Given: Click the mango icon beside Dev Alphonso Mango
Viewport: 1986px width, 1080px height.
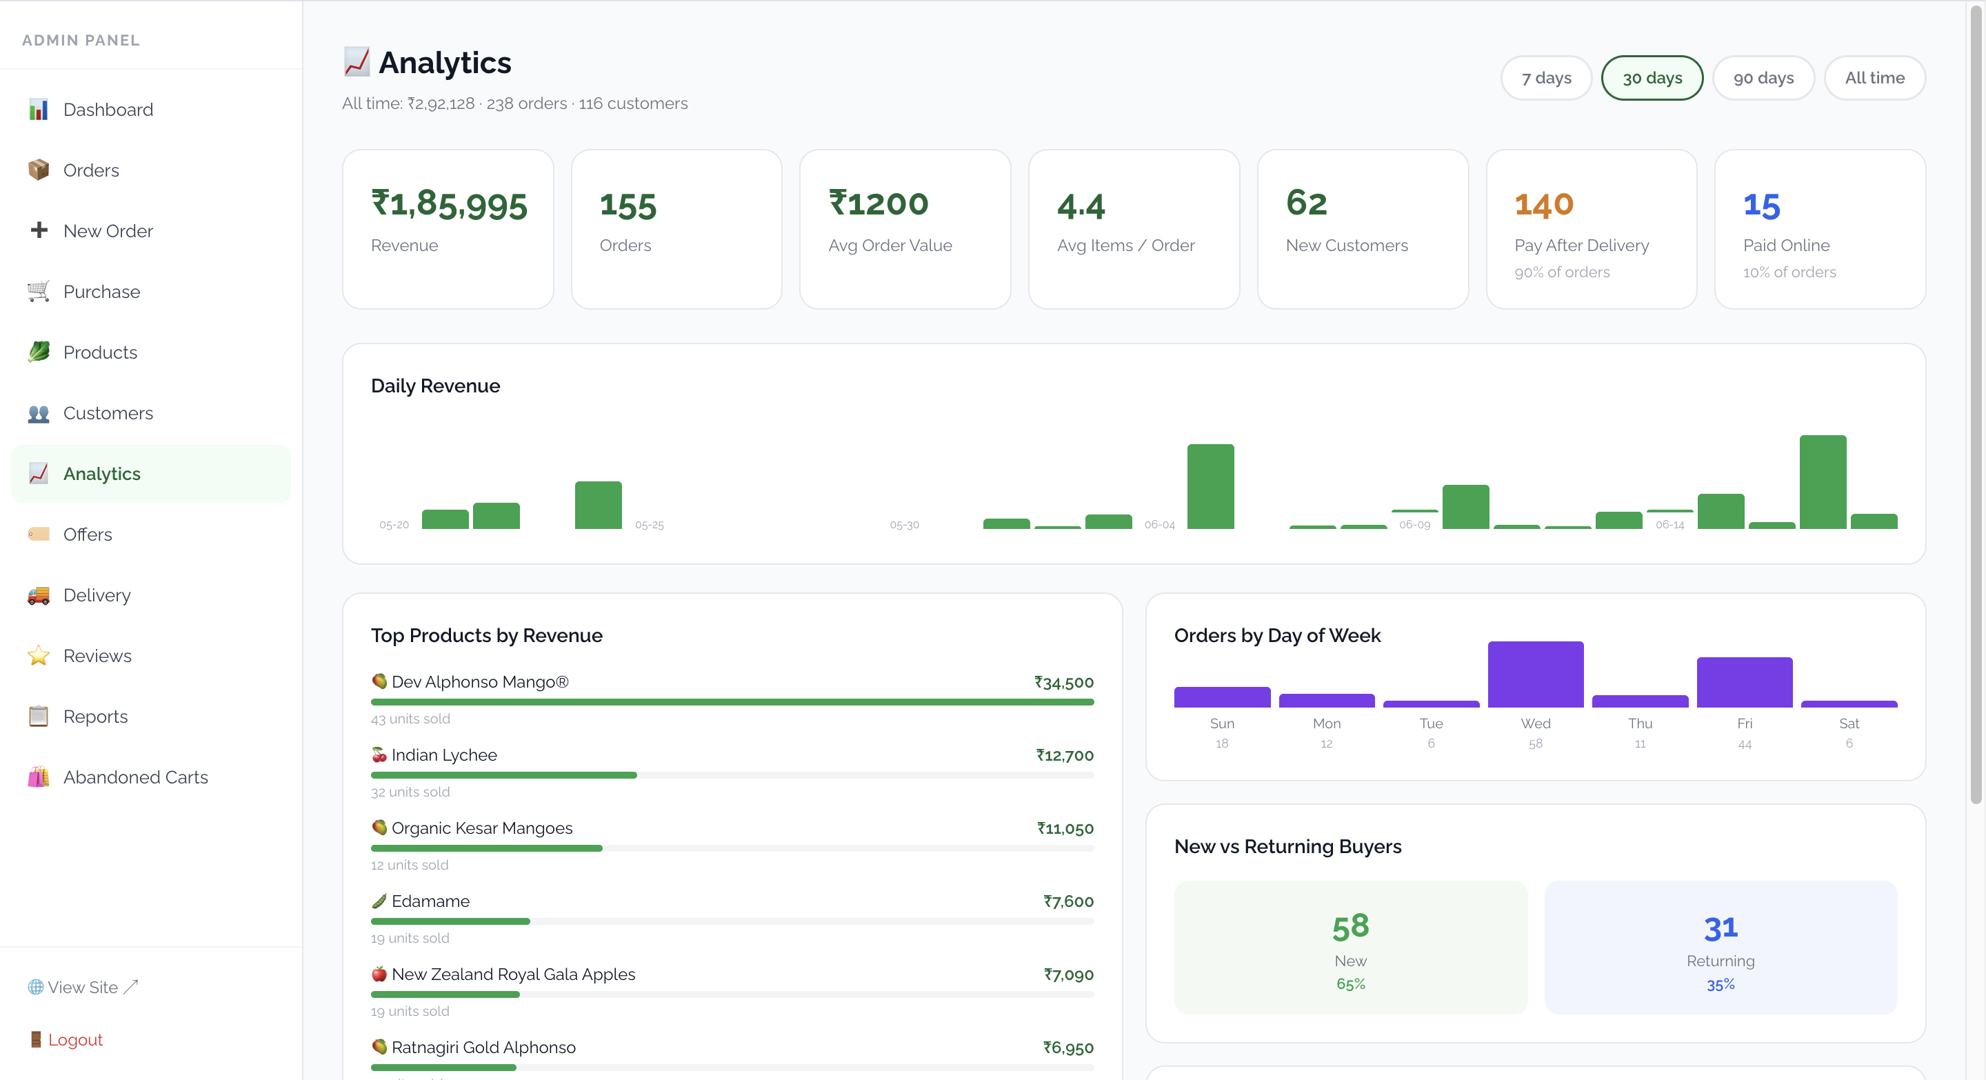Looking at the screenshot, I should click(379, 681).
